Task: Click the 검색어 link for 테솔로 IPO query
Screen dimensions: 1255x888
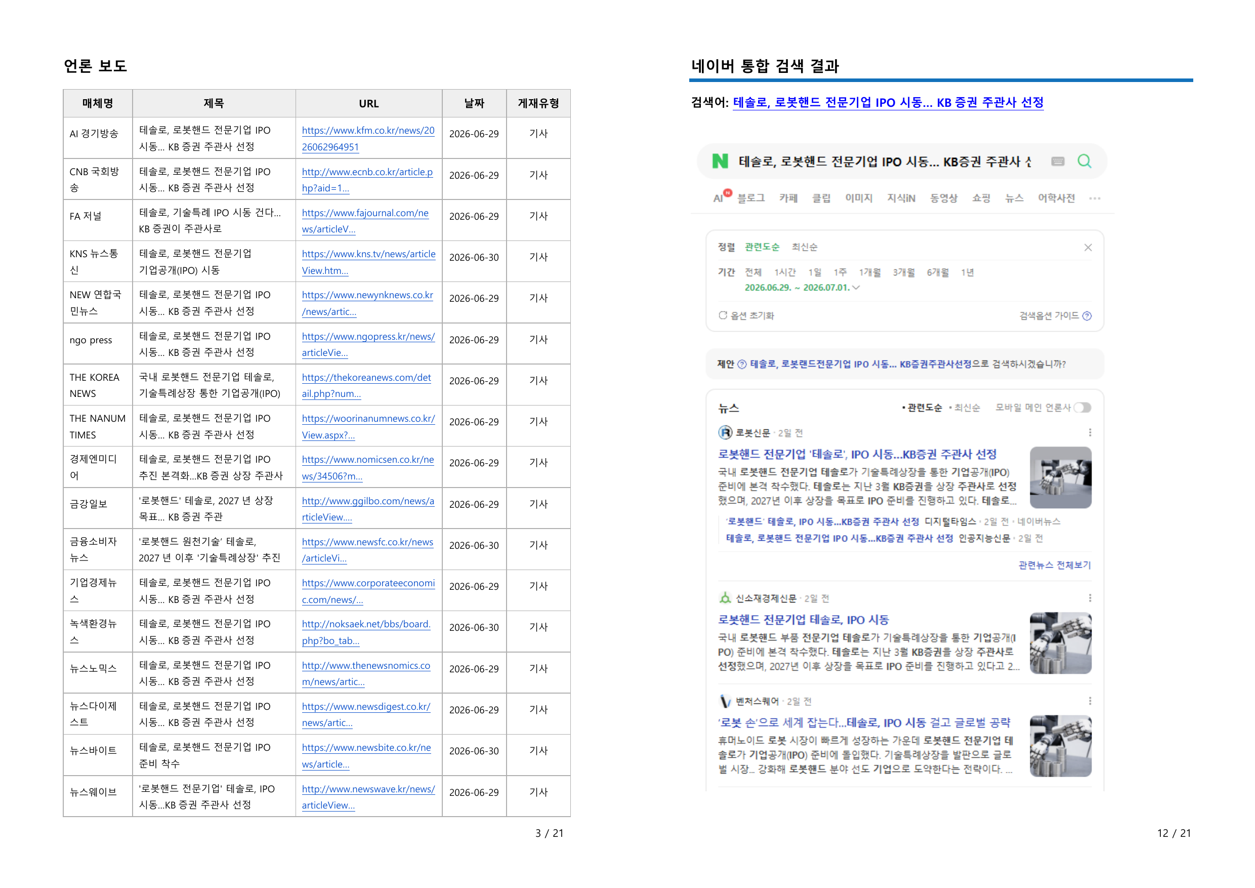Action: tap(888, 103)
